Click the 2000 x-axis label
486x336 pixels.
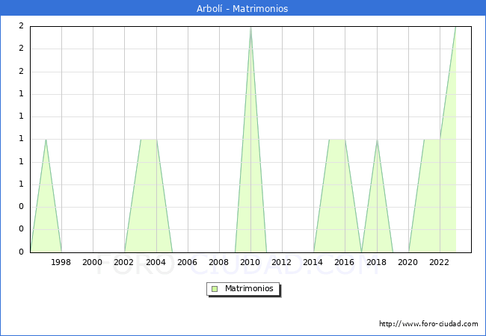[x=93, y=262]
